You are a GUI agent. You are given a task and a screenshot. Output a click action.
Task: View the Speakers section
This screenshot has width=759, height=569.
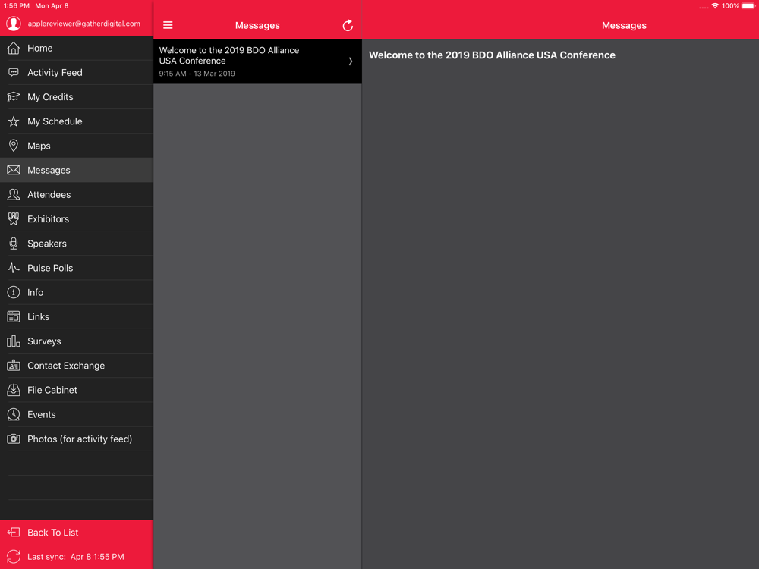(x=77, y=244)
